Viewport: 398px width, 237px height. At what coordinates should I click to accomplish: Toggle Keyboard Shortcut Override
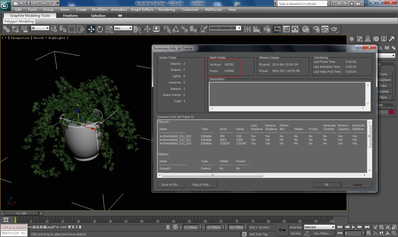click(156, 29)
